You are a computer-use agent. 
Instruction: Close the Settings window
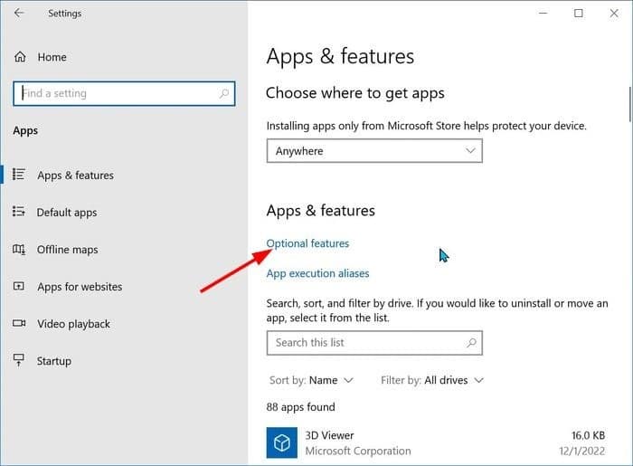614,13
